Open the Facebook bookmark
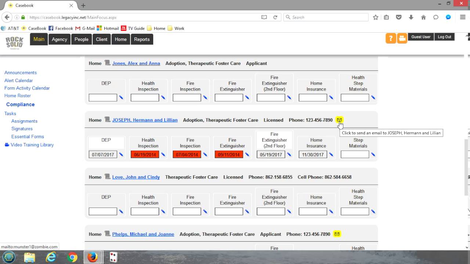Screen dimensions: 470x264 click(61, 28)
